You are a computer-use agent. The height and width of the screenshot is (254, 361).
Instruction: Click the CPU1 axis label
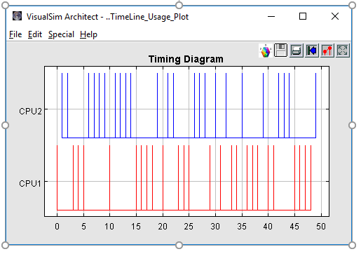30,183
